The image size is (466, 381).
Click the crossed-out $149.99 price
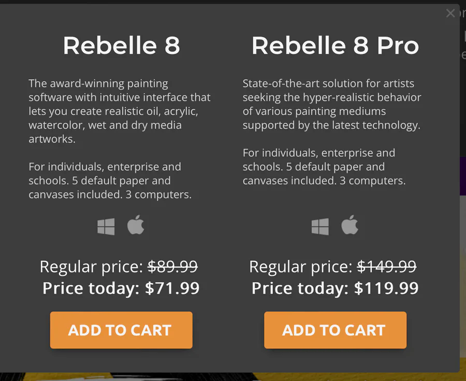coord(387,267)
